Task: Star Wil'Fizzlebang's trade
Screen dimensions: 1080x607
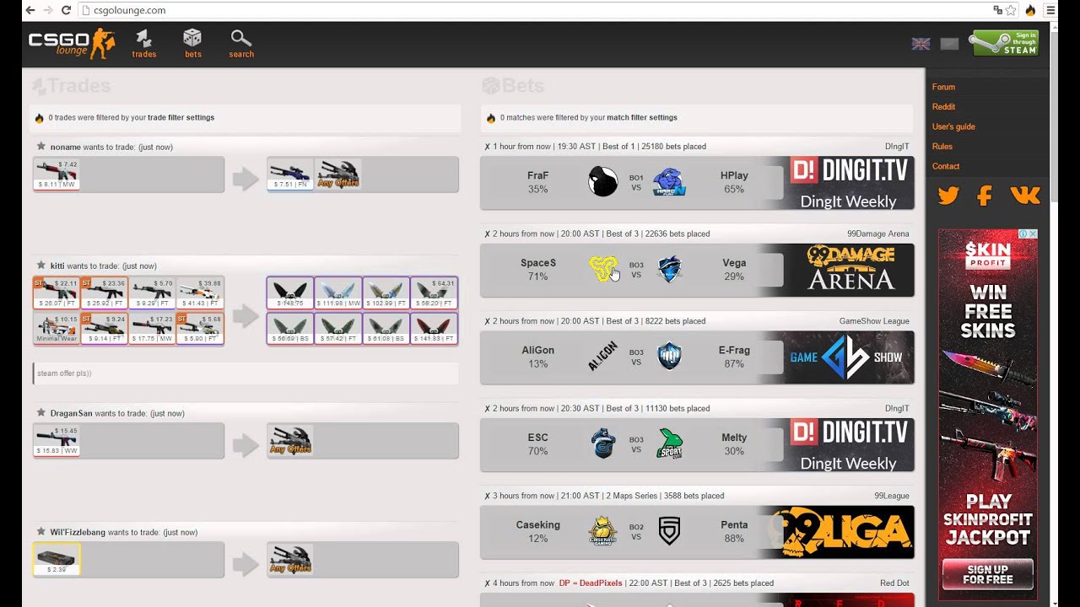Action: (40, 532)
